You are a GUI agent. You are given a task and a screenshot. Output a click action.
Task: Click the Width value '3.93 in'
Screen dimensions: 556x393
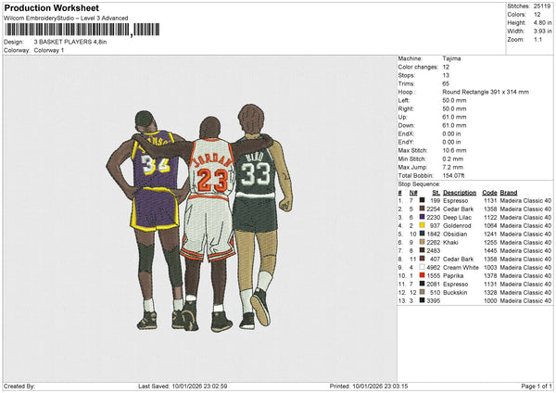542,32
